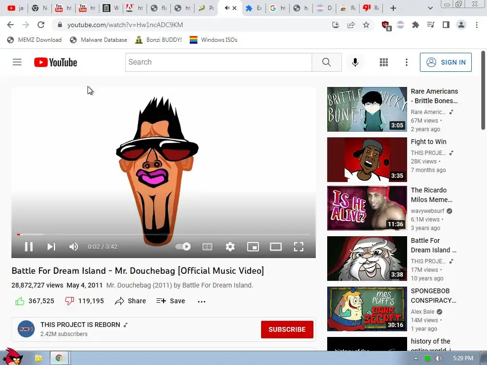Install or download page icon in address bar
487x365 pixels.
coord(335,25)
